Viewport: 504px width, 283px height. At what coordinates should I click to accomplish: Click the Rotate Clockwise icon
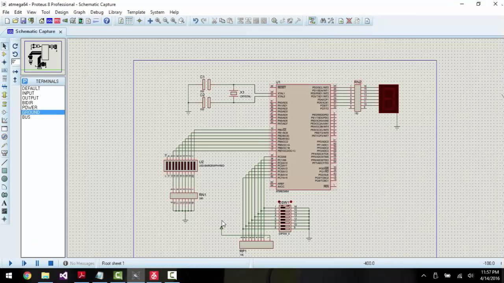tap(15, 46)
